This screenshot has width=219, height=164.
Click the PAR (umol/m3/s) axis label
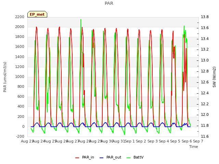tap(5, 77)
